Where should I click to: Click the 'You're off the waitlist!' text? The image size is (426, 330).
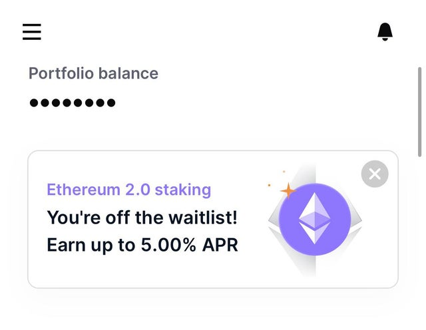coord(142,218)
